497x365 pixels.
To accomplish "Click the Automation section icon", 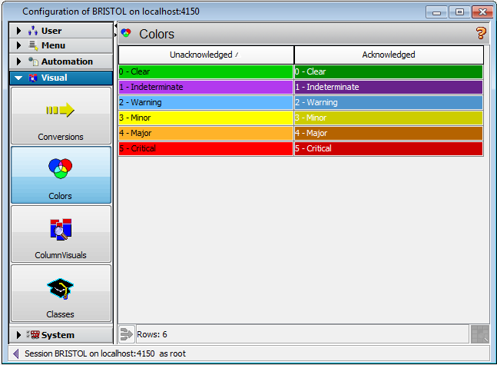I will pos(33,61).
